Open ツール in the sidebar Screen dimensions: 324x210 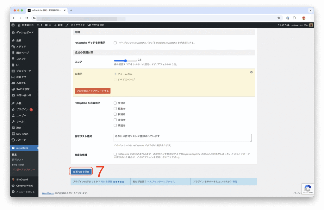tap(24, 122)
